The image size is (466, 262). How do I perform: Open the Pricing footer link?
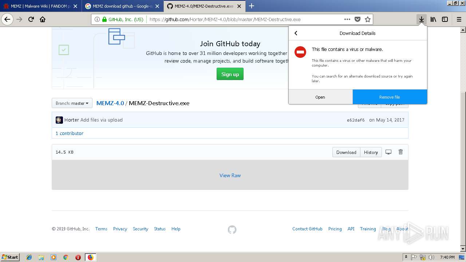click(x=335, y=229)
